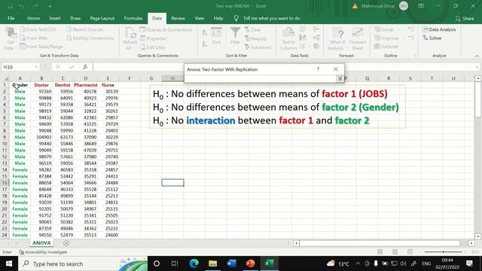Show hidden system tray icons
This screenshot has width=482, height=271.
pos(358,263)
